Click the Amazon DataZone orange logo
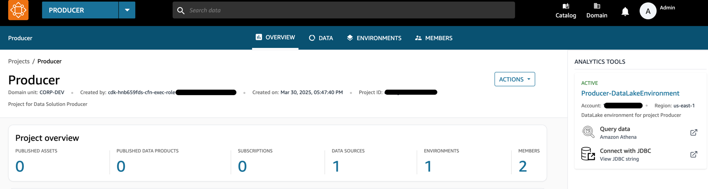 click(18, 10)
